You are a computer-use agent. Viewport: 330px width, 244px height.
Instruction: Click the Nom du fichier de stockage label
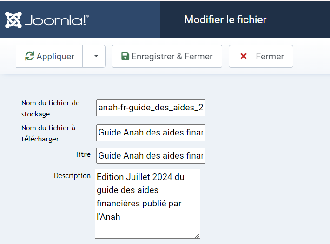pyautogui.click(x=51, y=109)
